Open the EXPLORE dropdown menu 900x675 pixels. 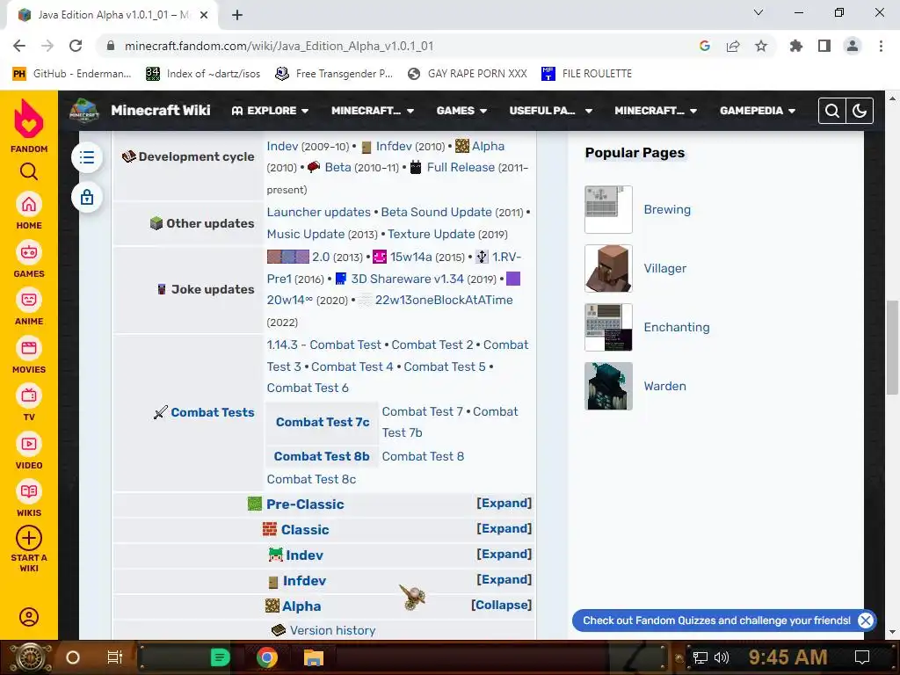coord(270,111)
